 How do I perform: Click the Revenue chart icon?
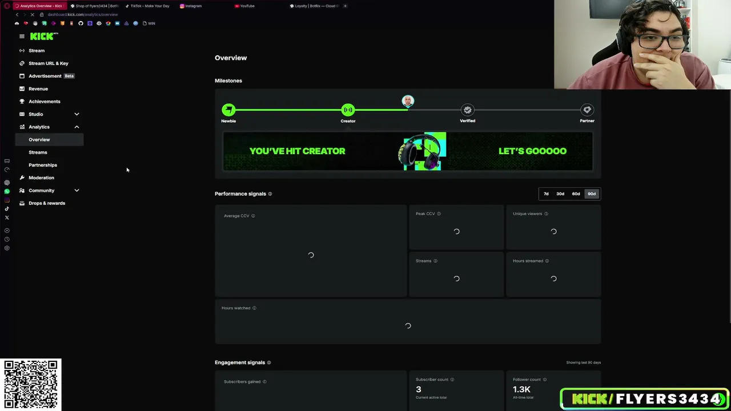22,89
